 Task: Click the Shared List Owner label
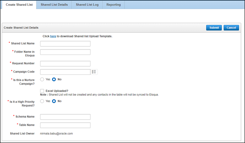click(22, 134)
